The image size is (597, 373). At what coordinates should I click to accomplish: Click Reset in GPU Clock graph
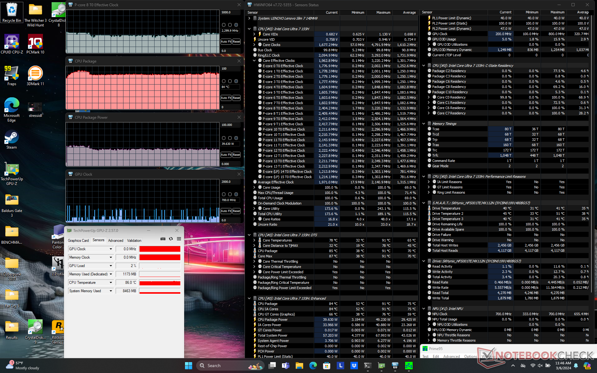[x=236, y=211]
